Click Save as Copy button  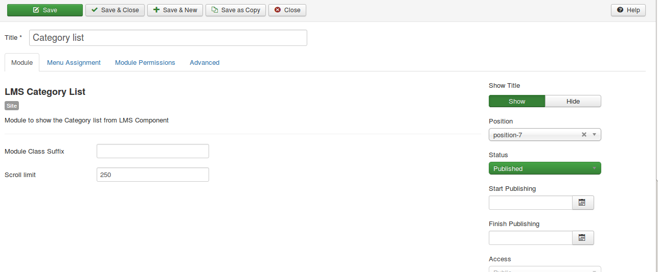click(236, 10)
